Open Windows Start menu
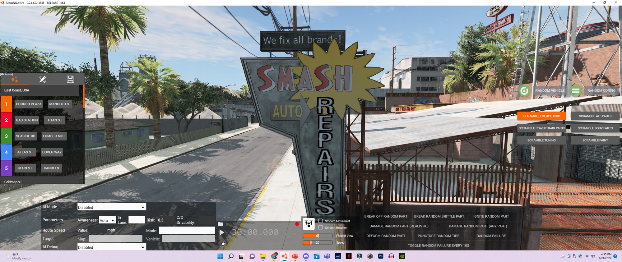622x262 pixels. 220,256
